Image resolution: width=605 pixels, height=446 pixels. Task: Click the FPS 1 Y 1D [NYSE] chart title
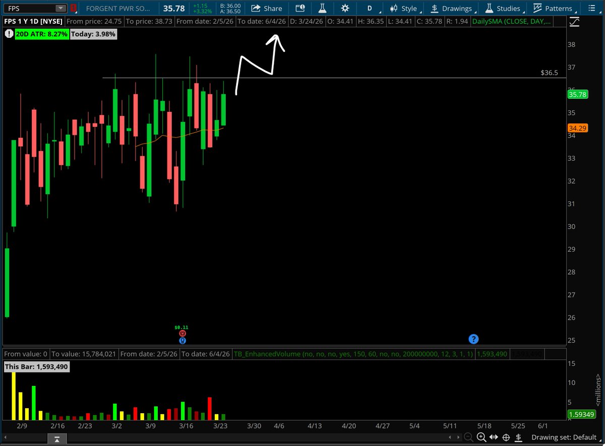pyautogui.click(x=34, y=22)
